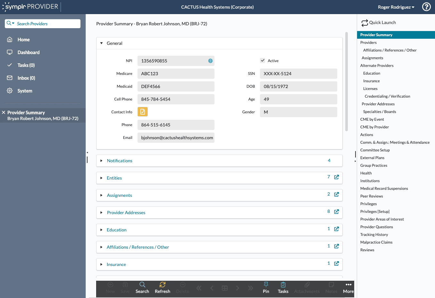Viewport: 435px width, 298px height.
Task: Click the globe icon in NPI field
Action: point(210,61)
